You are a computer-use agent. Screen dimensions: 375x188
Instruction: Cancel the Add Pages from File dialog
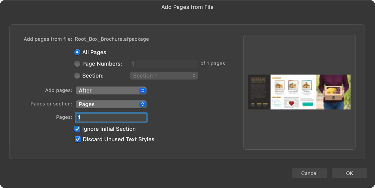click(x=309, y=173)
